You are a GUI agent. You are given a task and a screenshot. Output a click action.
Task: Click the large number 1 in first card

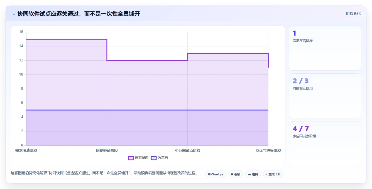pyautogui.click(x=294, y=33)
